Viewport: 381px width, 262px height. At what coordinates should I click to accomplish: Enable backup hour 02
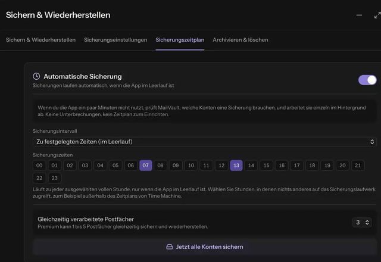tap(70, 166)
